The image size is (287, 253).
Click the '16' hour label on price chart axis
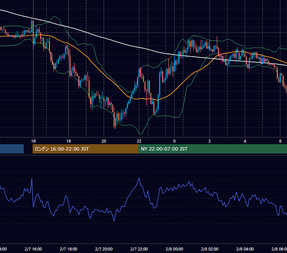point(33,141)
